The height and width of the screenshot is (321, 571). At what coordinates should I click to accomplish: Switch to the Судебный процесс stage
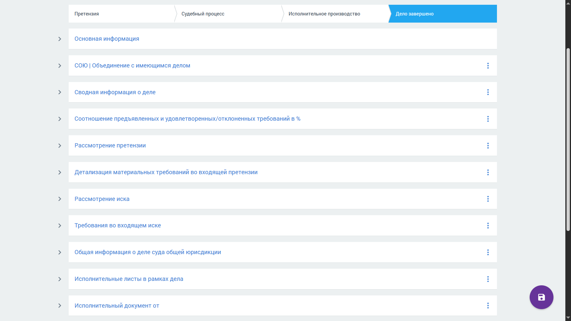228,14
